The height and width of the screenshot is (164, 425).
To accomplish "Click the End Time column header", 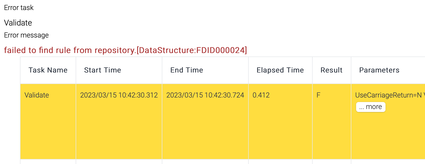I will point(187,70).
